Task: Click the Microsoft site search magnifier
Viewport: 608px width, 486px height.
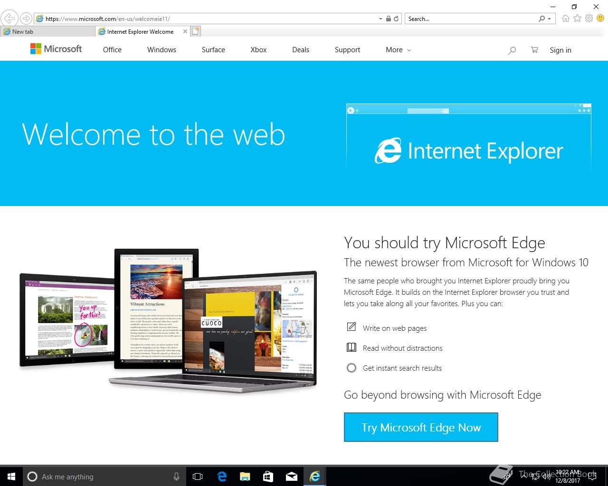Action: tap(512, 50)
